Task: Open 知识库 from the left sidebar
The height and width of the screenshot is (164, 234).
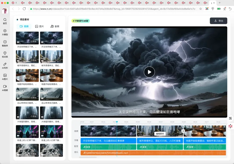Action: coord(5,53)
